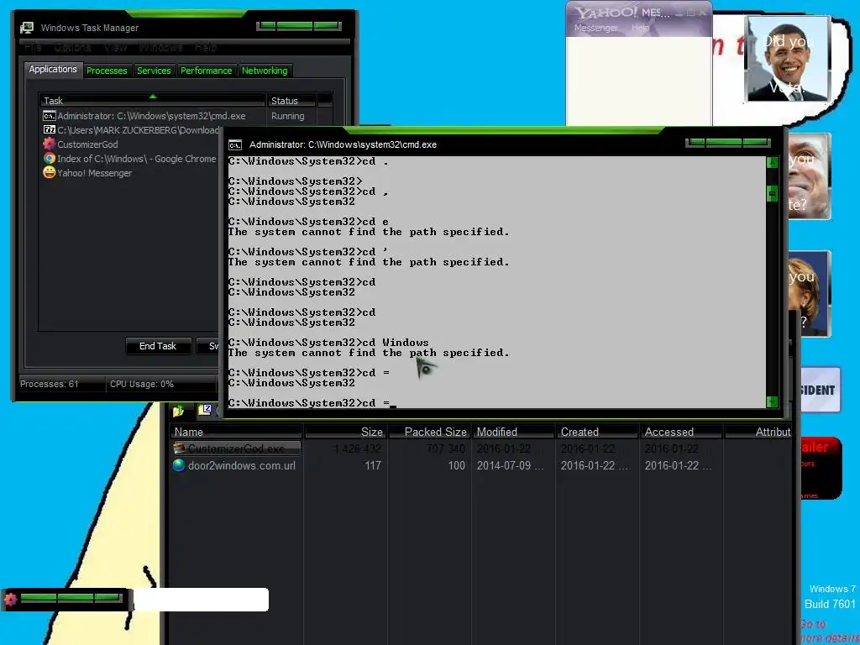Sort archive files by Modified column

513,432
